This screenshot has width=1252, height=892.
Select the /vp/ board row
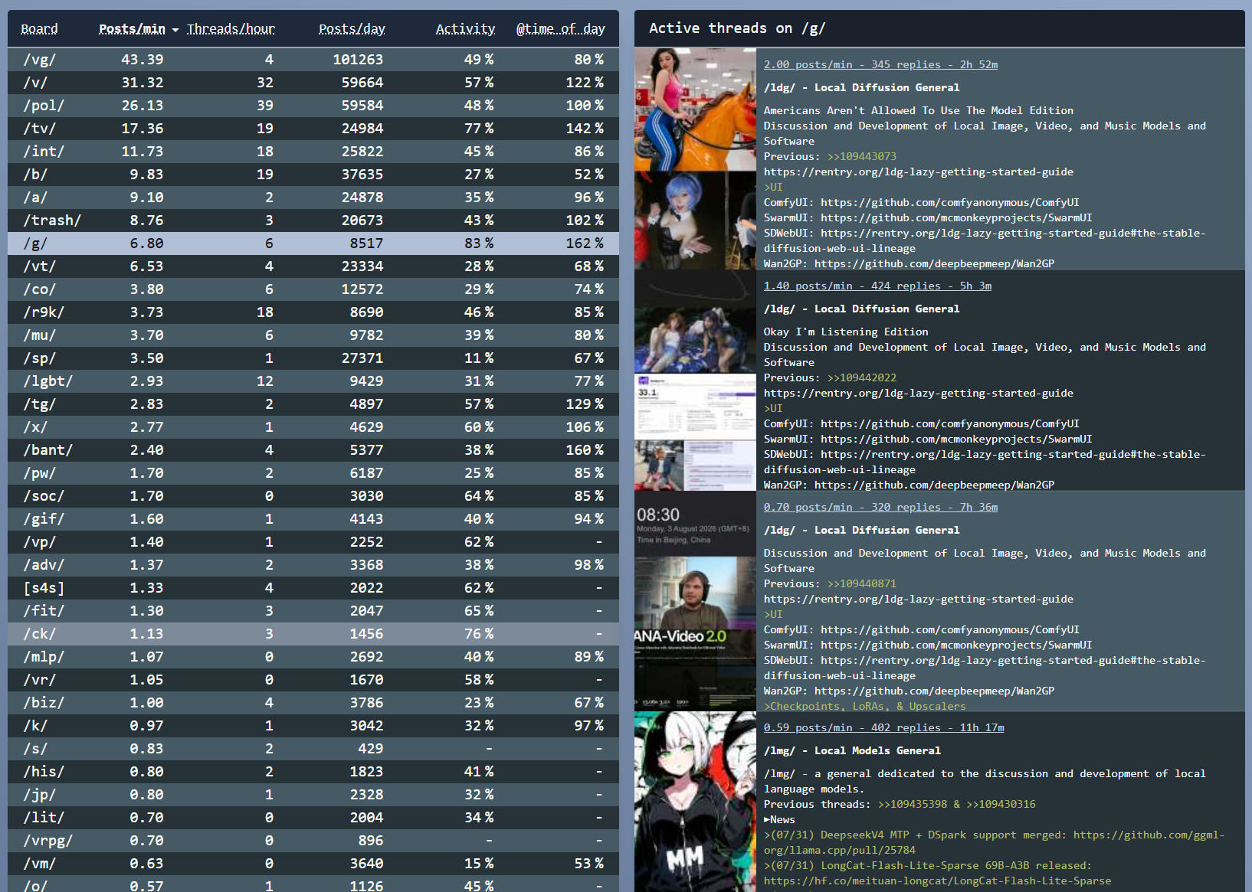pos(313,542)
